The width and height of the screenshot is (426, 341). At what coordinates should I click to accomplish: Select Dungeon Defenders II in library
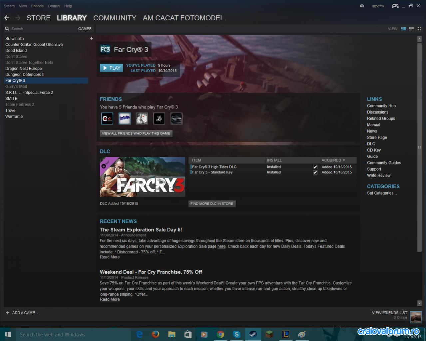tap(46, 75)
